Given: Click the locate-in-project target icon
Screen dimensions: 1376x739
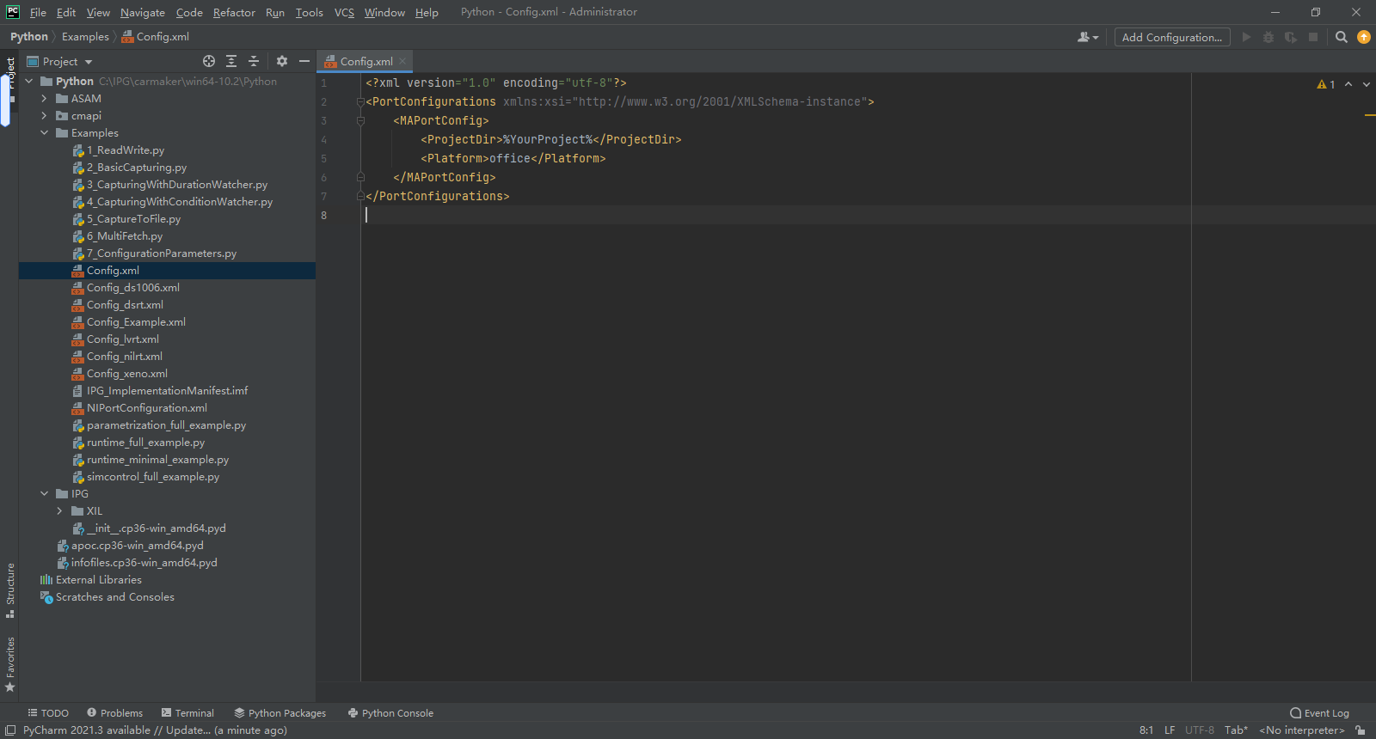Looking at the screenshot, I should click(x=209, y=61).
